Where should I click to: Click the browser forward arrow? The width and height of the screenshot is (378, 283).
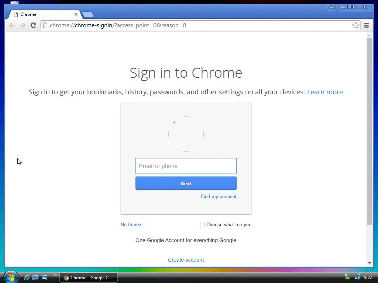(23, 25)
